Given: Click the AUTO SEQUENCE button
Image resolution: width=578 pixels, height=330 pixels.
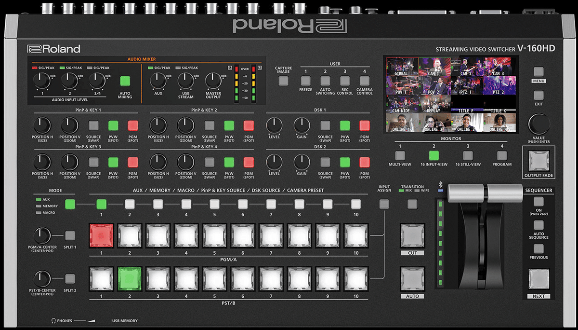Looking at the screenshot, I should click(539, 225).
